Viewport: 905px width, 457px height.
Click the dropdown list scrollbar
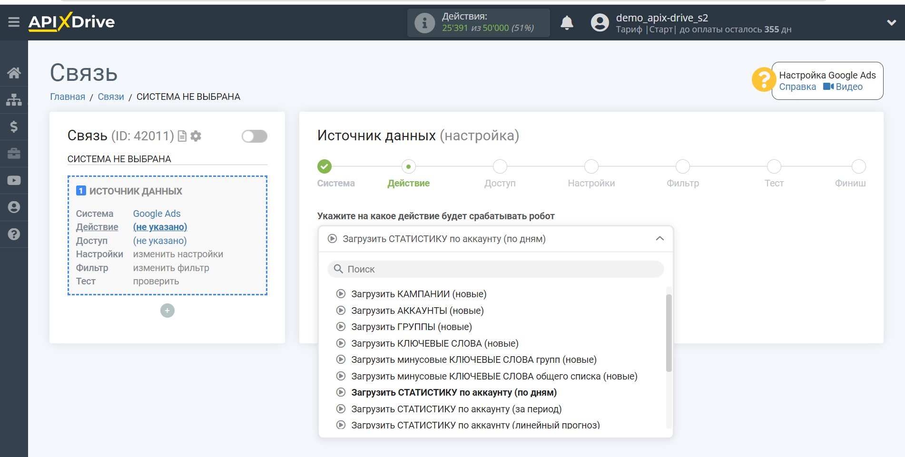pyautogui.click(x=669, y=333)
